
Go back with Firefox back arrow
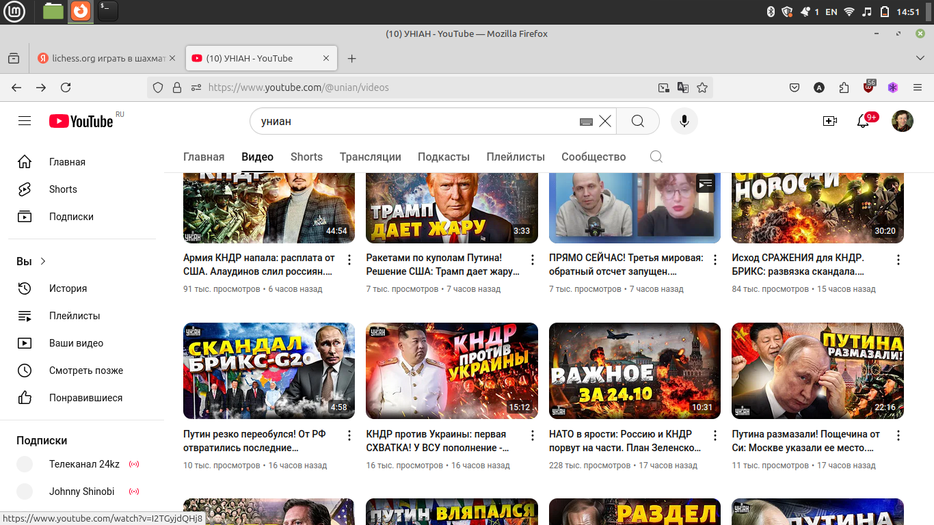point(16,87)
